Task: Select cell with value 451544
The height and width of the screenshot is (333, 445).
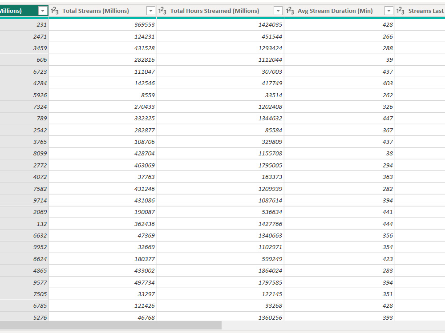Action: tap(221, 36)
